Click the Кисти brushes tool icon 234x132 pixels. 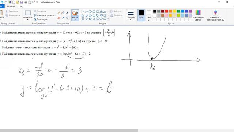75,13
